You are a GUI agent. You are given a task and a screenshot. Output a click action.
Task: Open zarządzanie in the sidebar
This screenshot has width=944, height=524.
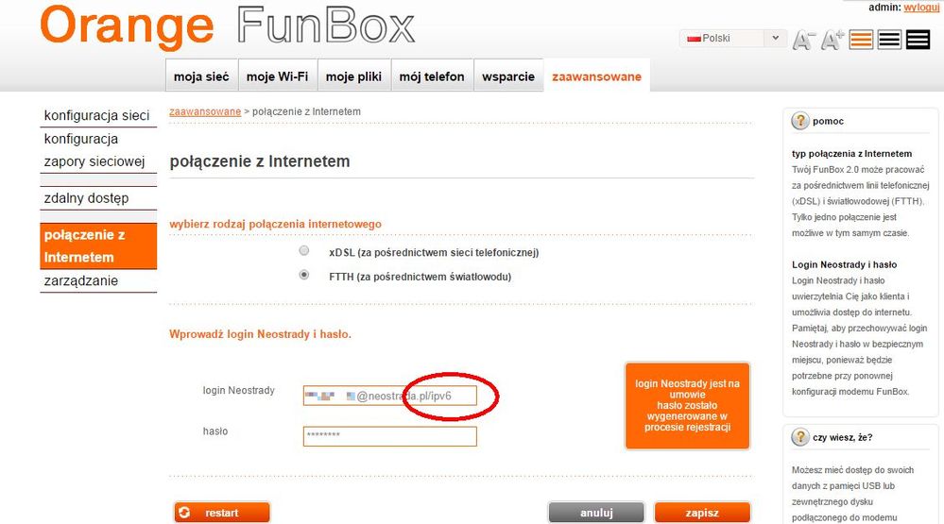(x=98, y=281)
